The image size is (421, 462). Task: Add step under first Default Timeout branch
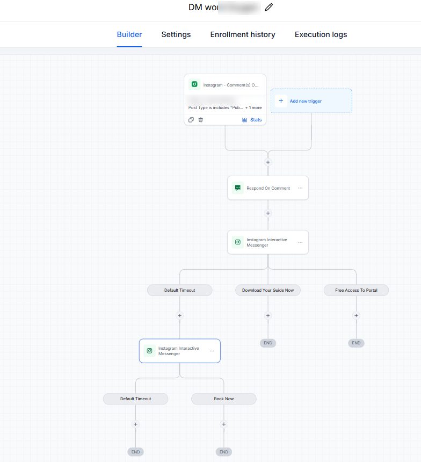pyautogui.click(x=180, y=315)
